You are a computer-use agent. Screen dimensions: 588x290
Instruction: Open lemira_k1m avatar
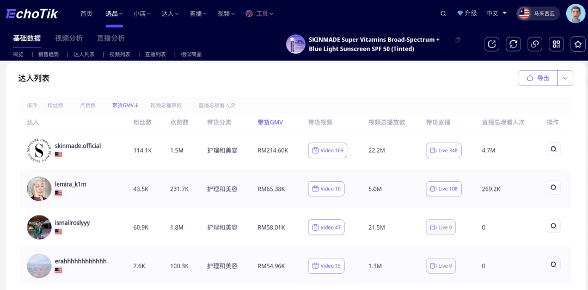39,188
